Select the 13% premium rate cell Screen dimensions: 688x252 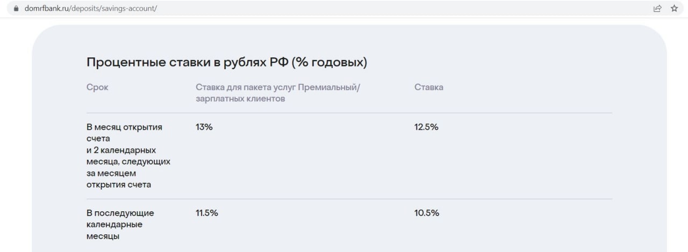coord(204,127)
